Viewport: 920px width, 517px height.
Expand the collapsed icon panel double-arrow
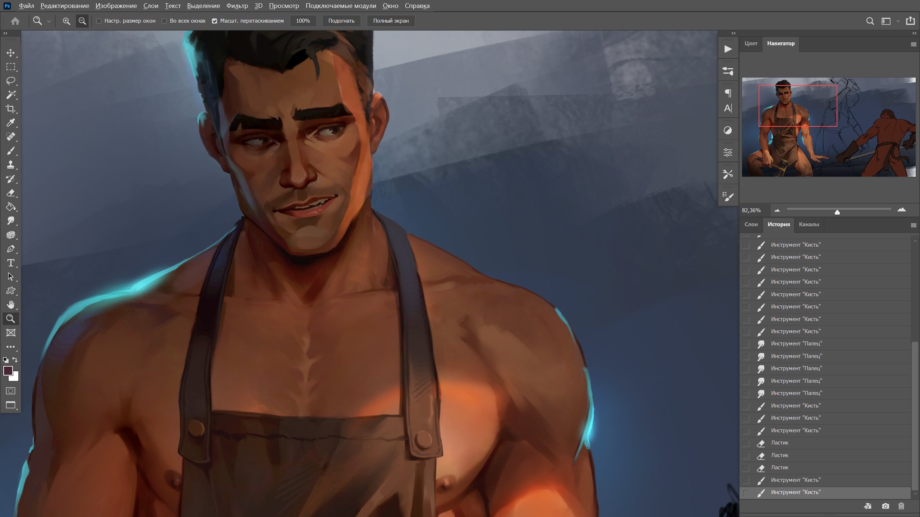(733, 33)
